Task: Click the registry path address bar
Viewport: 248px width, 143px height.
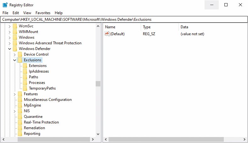Action: point(124,19)
